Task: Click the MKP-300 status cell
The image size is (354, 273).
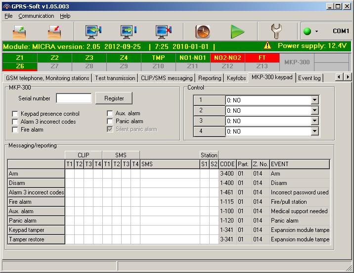Action: [x=297, y=62]
